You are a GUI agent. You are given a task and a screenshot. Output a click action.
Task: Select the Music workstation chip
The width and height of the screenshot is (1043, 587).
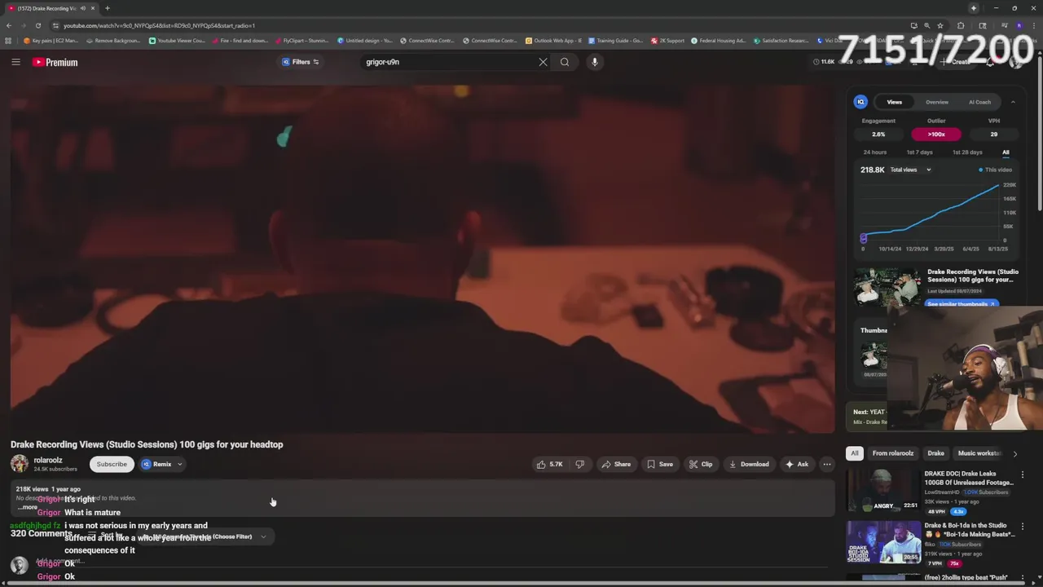click(x=979, y=453)
